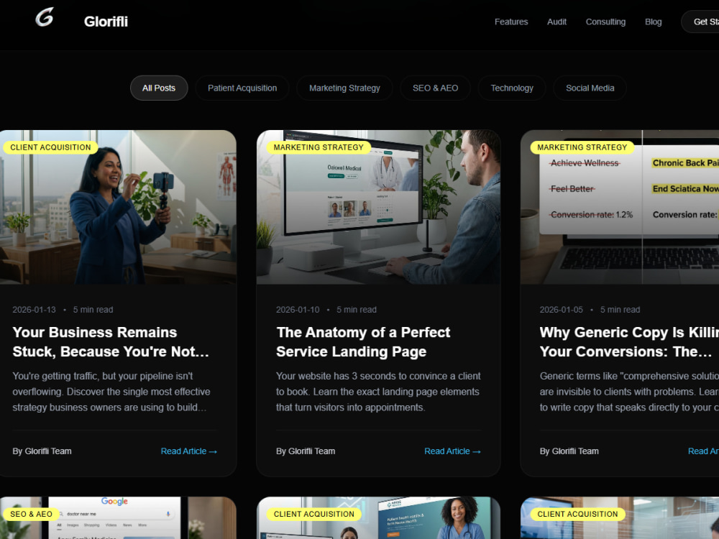The image size is (719, 539).
Task: Go to the Audit page
Action: point(557,22)
